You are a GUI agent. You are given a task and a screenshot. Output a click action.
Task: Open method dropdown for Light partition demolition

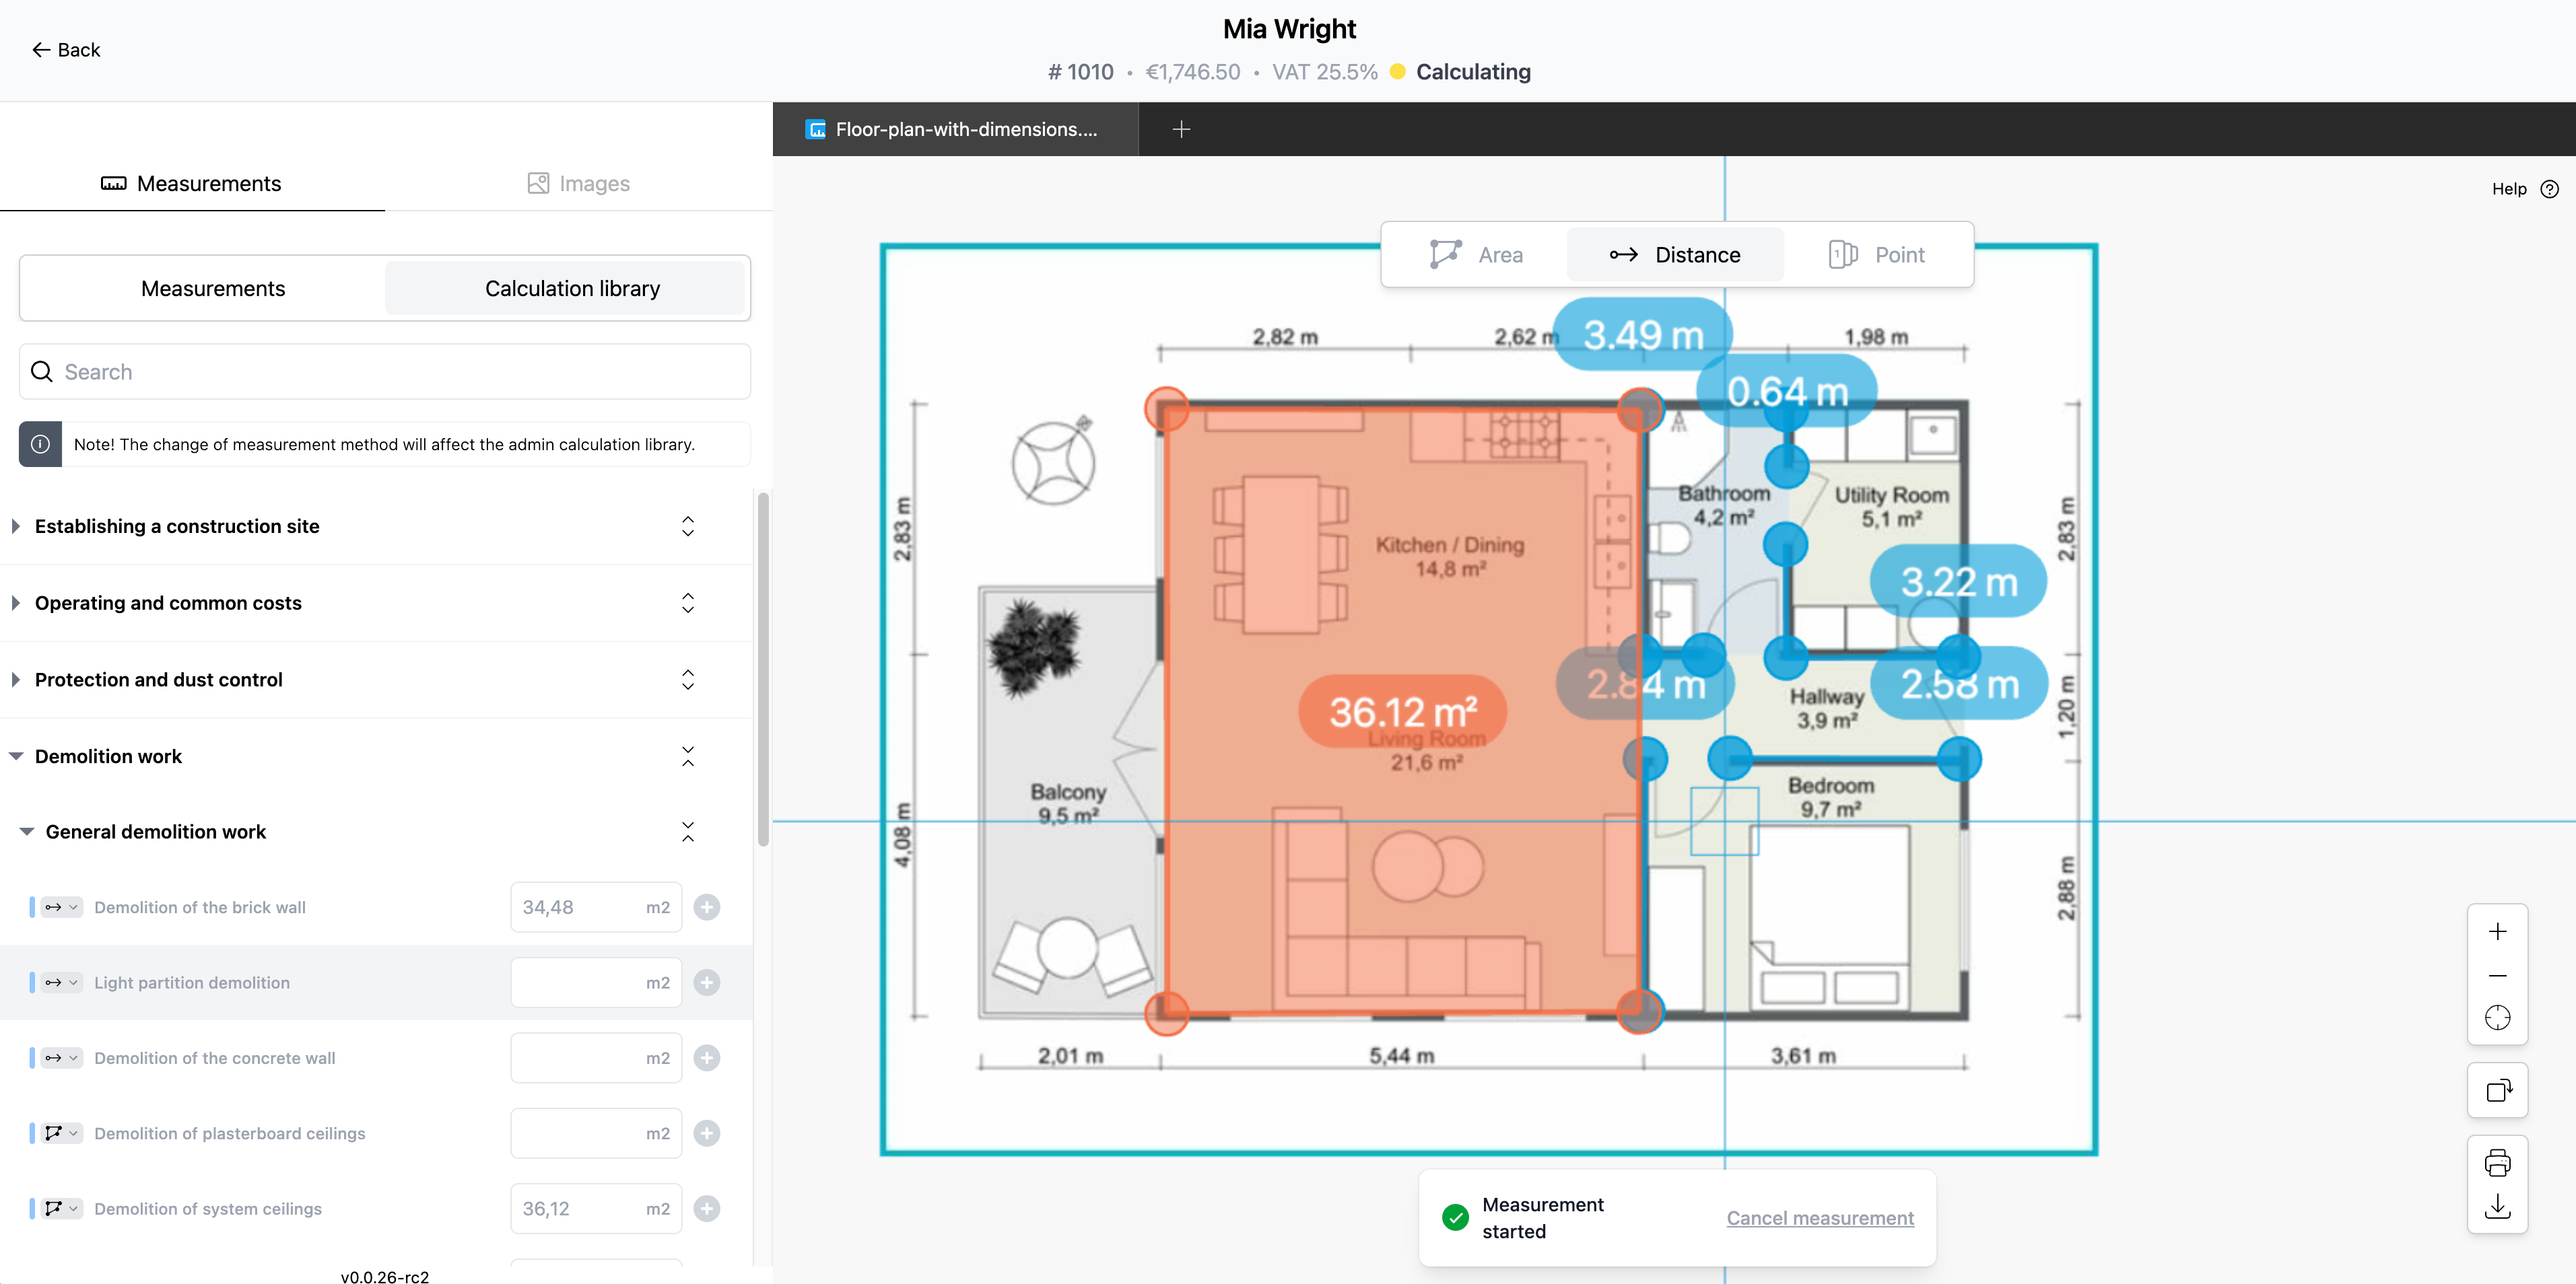[62, 983]
